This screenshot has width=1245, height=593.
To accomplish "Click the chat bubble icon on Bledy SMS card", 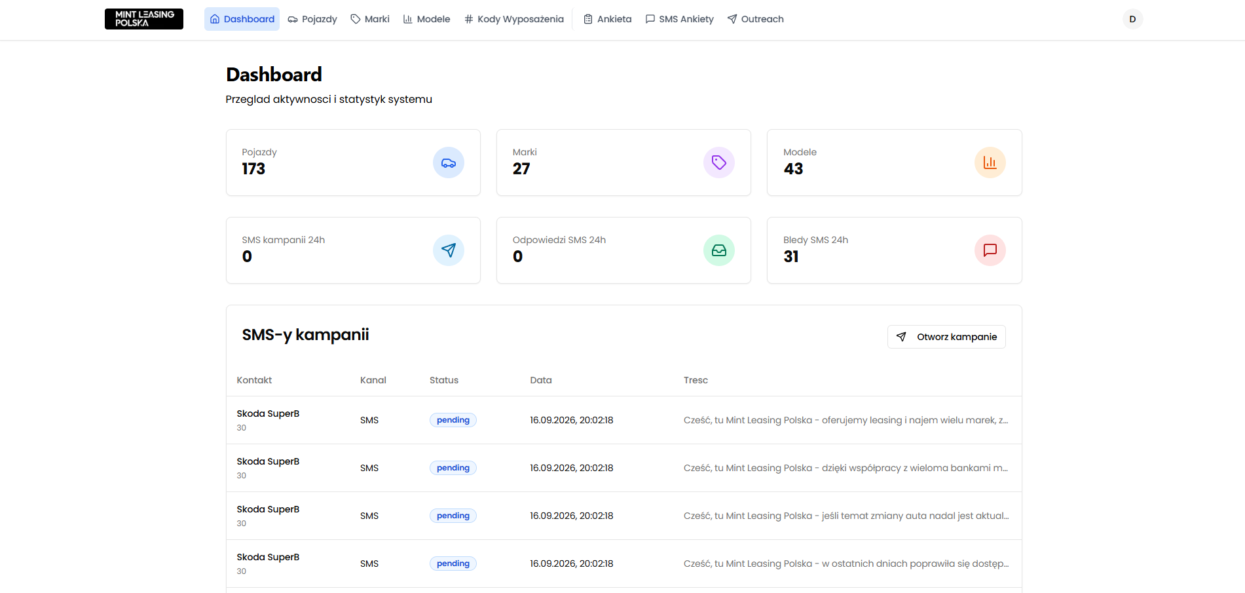I will (x=990, y=250).
